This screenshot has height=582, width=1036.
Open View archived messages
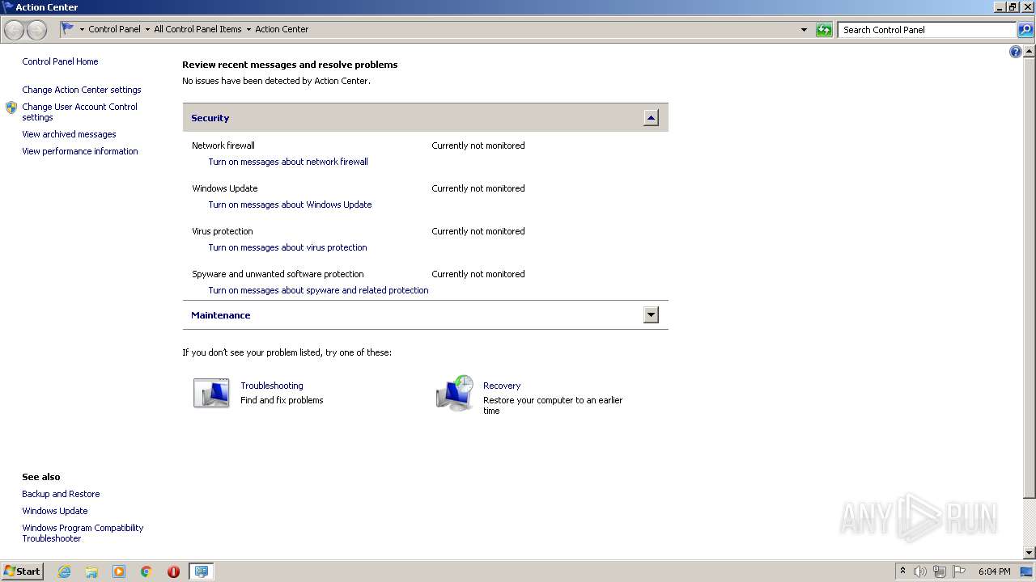(x=69, y=134)
